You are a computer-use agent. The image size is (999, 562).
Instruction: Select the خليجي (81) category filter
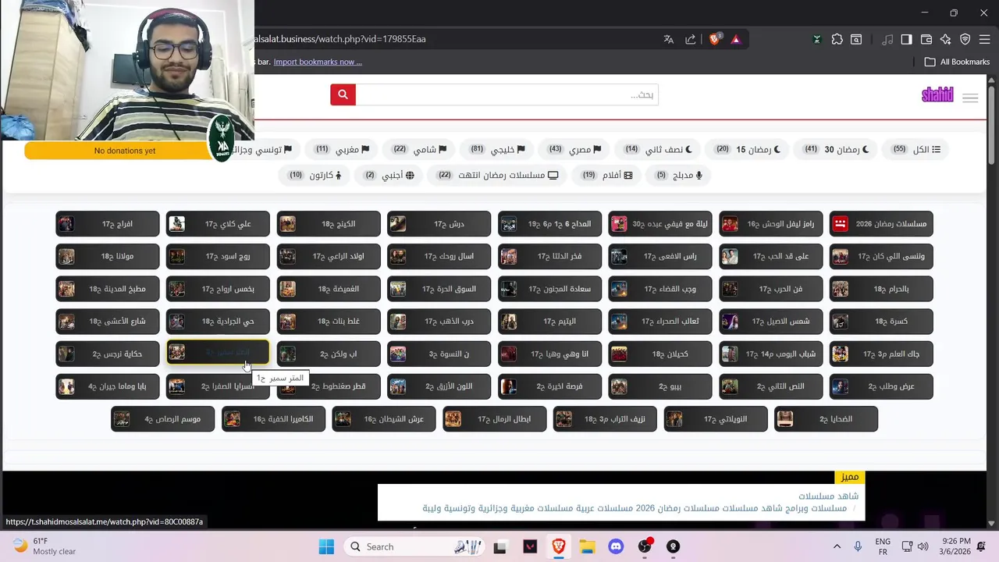[x=496, y=149]
